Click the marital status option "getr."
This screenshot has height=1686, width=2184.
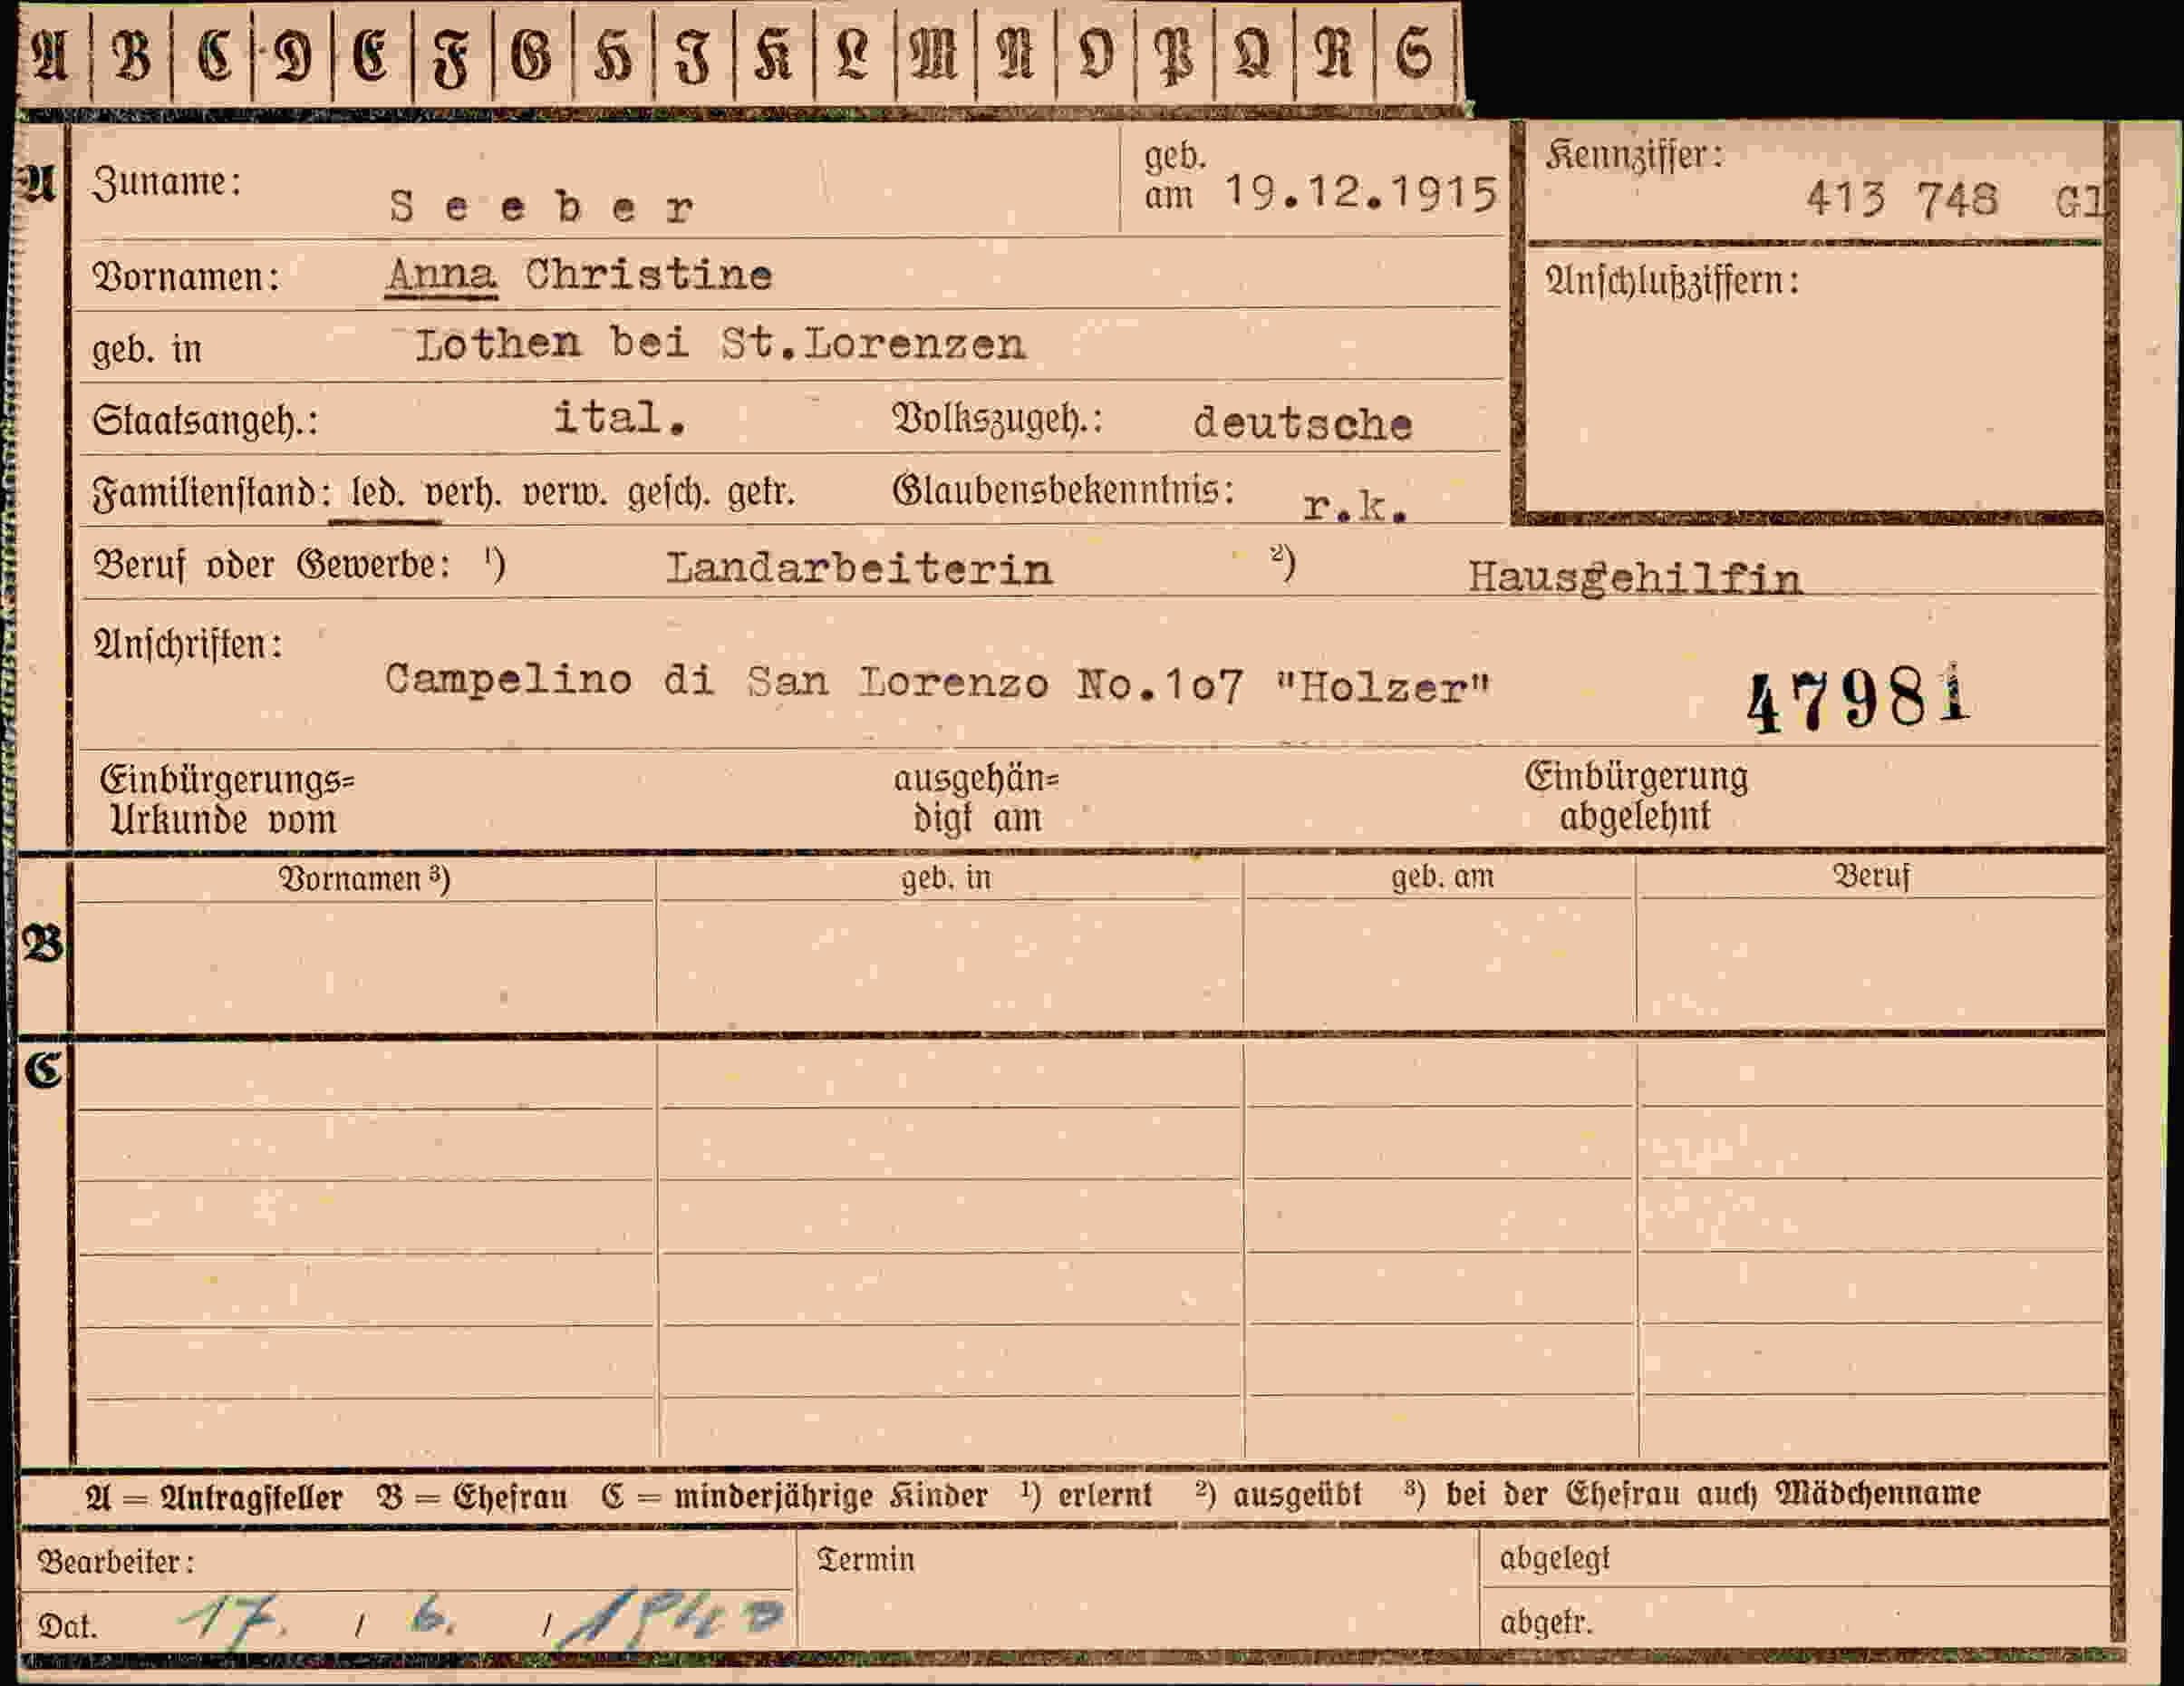pyautogui.click(x=761, y=494)
